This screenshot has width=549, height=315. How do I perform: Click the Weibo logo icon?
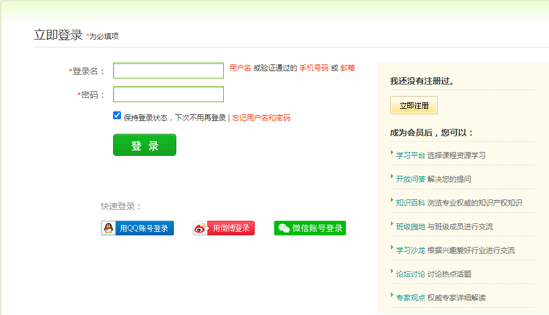[201, 229]
